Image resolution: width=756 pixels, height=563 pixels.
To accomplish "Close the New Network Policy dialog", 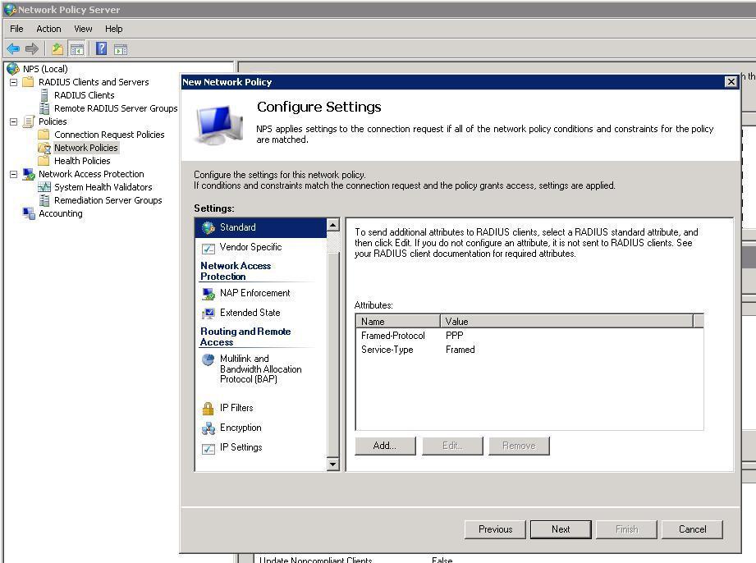I will [x=731, y=82].
